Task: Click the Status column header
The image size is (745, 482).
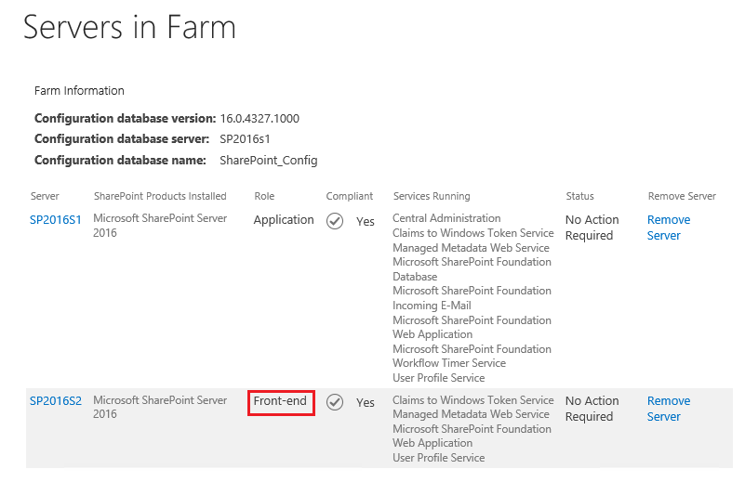Action: pyautogui.click(x=579, y=196)
